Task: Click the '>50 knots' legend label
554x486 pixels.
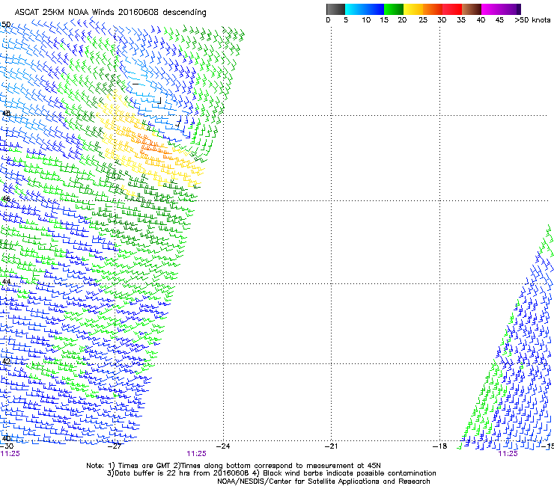Action: pyautogui.click(x=532, y=20)
